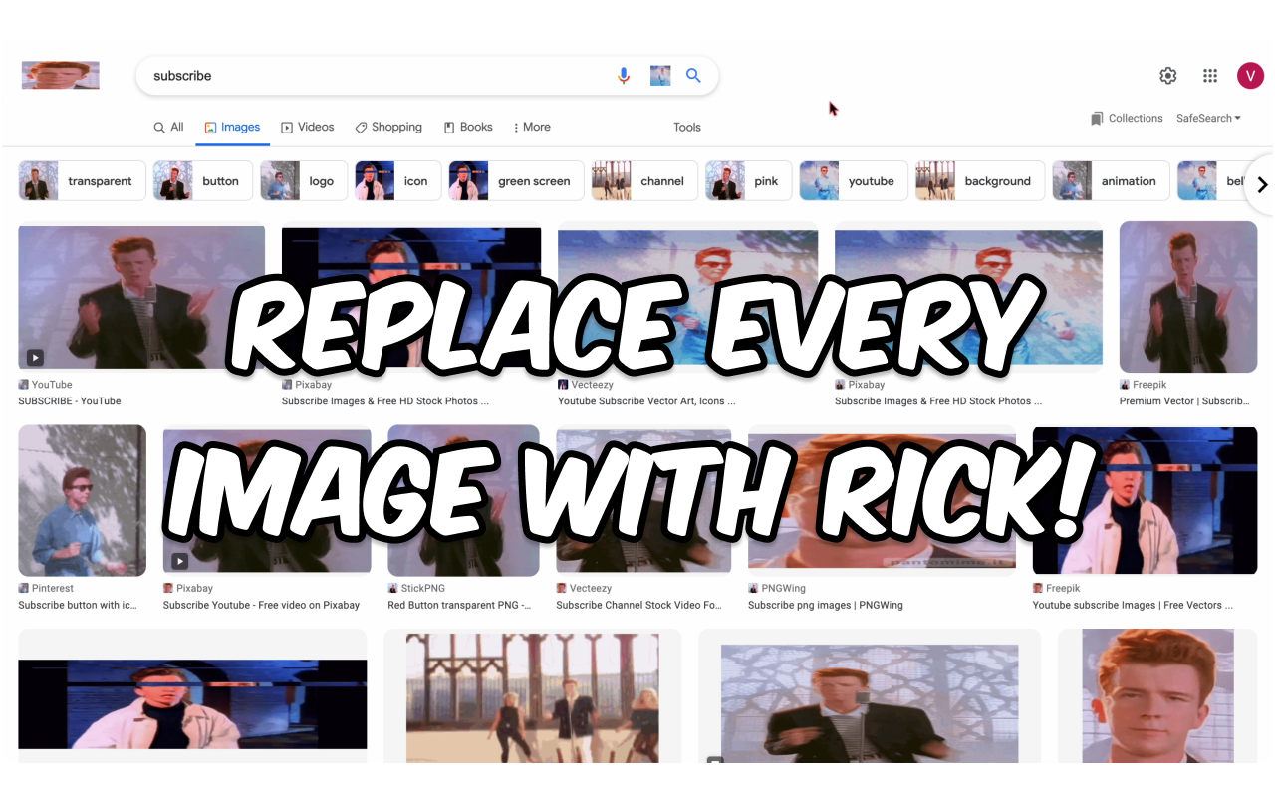1275x797 pixels.
Task: Switch to the Videos tab
Action: click(x=307, y=127)
